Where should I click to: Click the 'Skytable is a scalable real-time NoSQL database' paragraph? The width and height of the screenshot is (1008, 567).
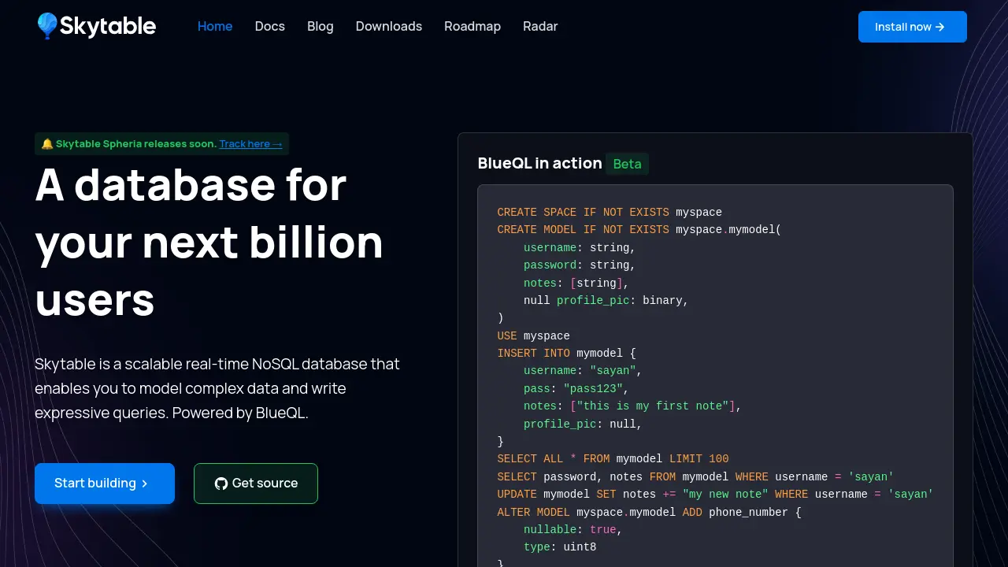click(217, 388)
